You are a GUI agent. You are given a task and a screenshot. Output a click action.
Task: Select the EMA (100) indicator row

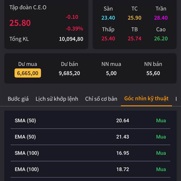click(x=91, y=169)
